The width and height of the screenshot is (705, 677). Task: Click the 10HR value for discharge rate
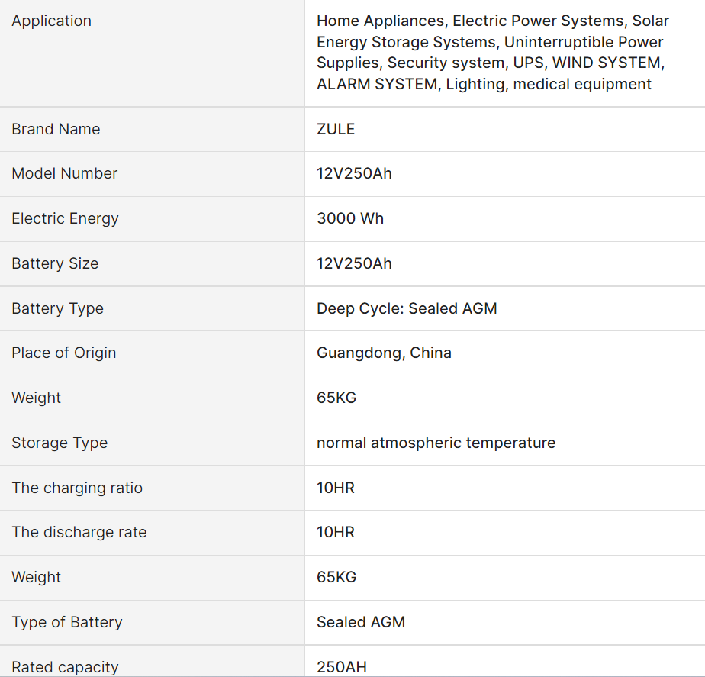[336, 532]
